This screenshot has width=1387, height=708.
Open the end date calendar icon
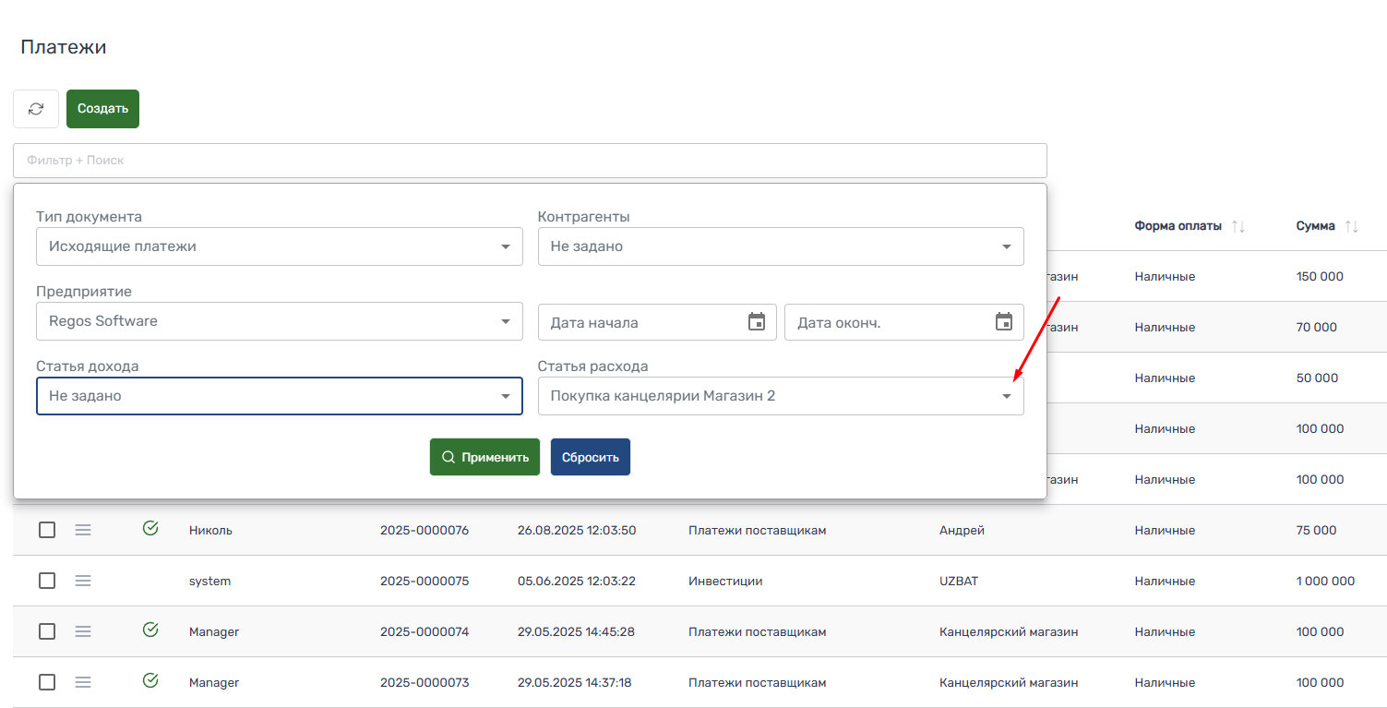1004,322
